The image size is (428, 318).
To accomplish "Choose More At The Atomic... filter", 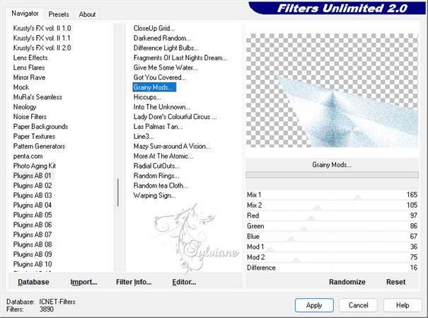I will click(163, 156).
